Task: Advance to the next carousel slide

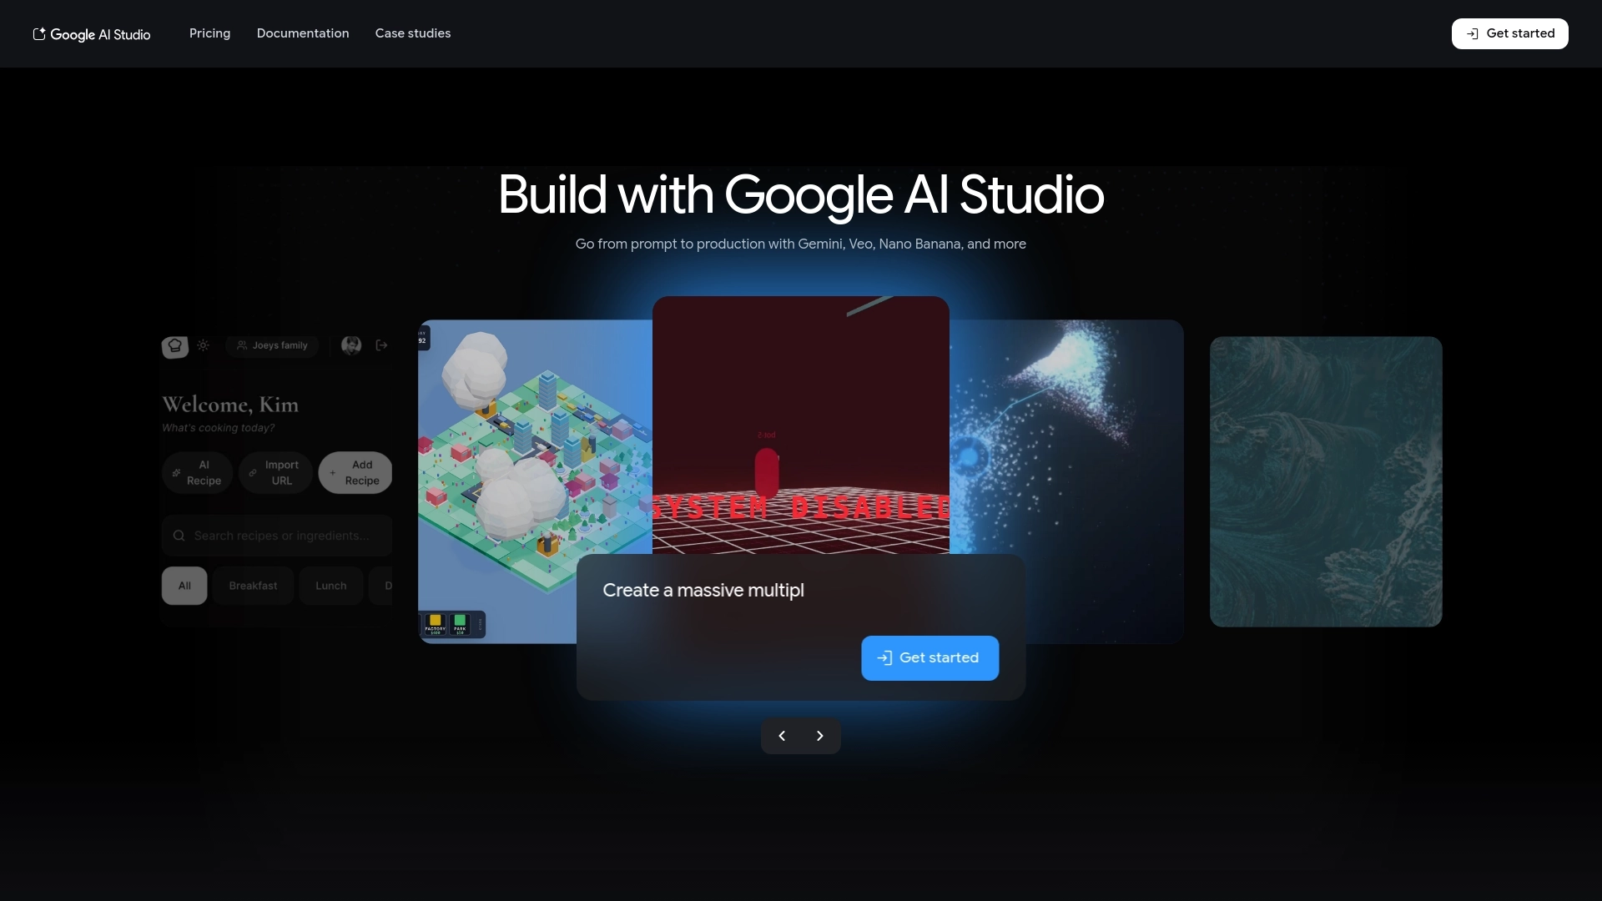Action: pos(819,736)
